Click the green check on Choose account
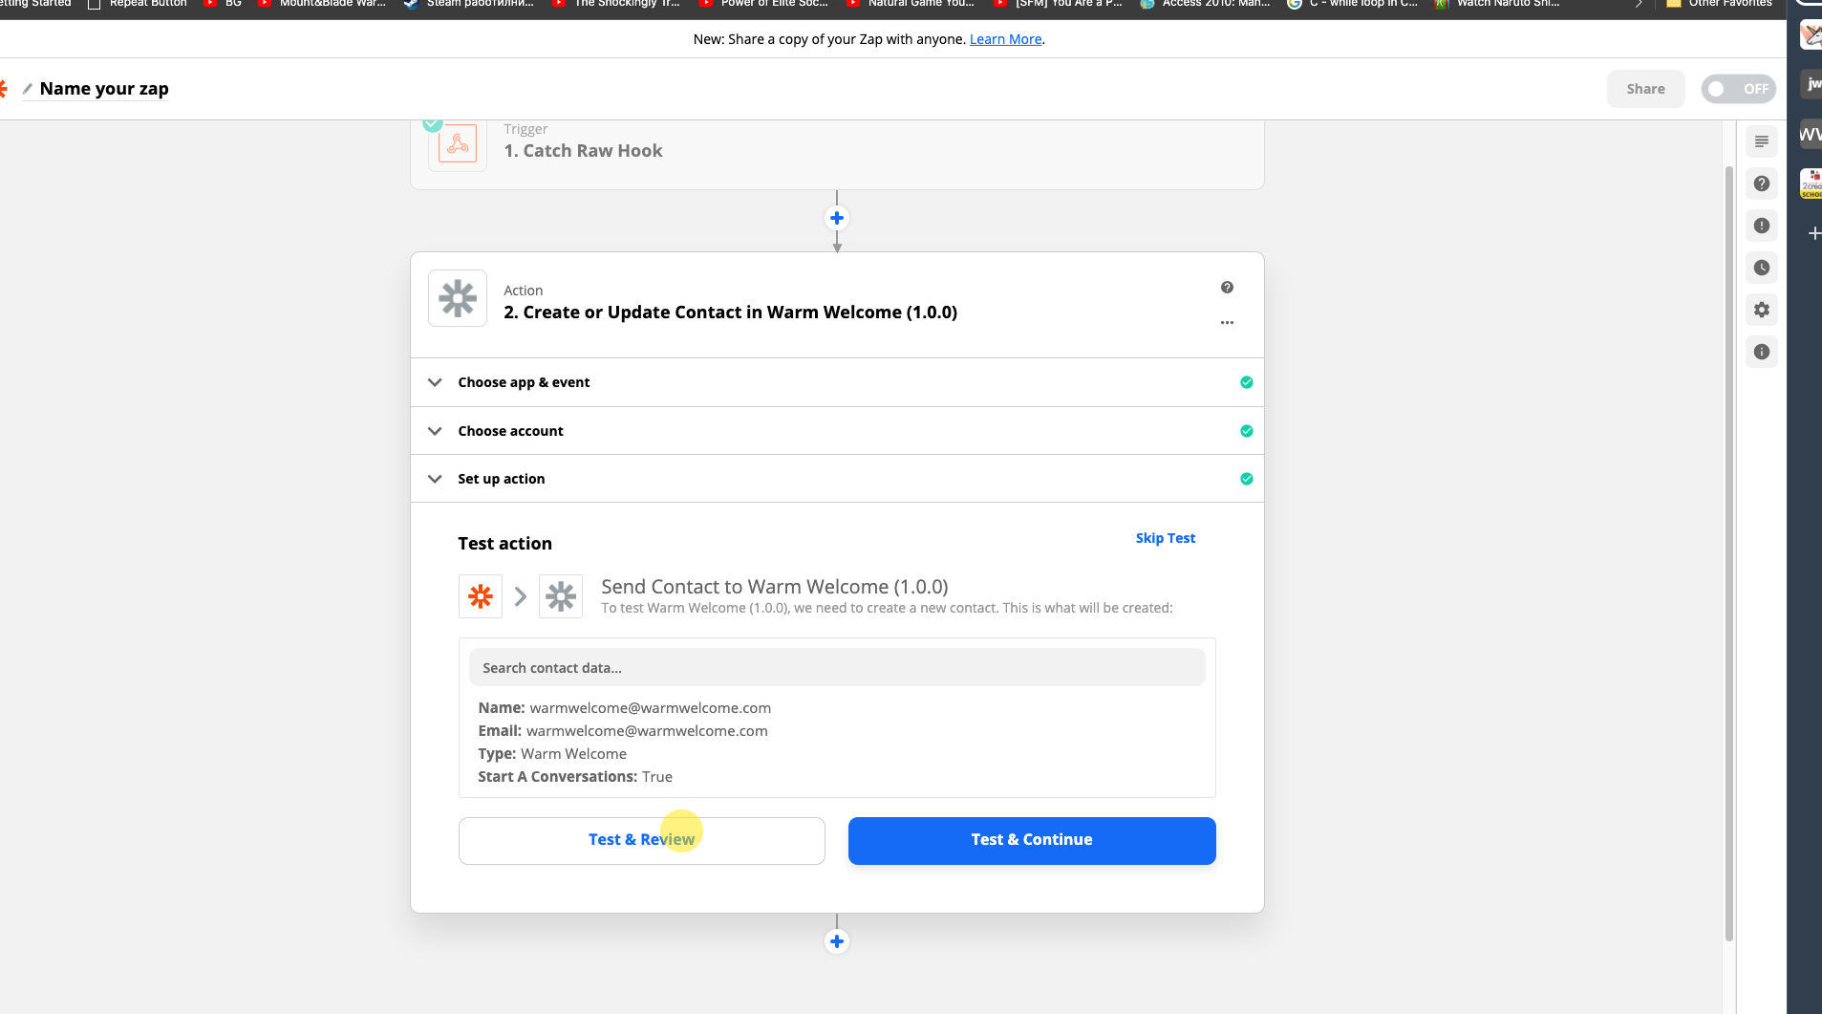 1247,431
